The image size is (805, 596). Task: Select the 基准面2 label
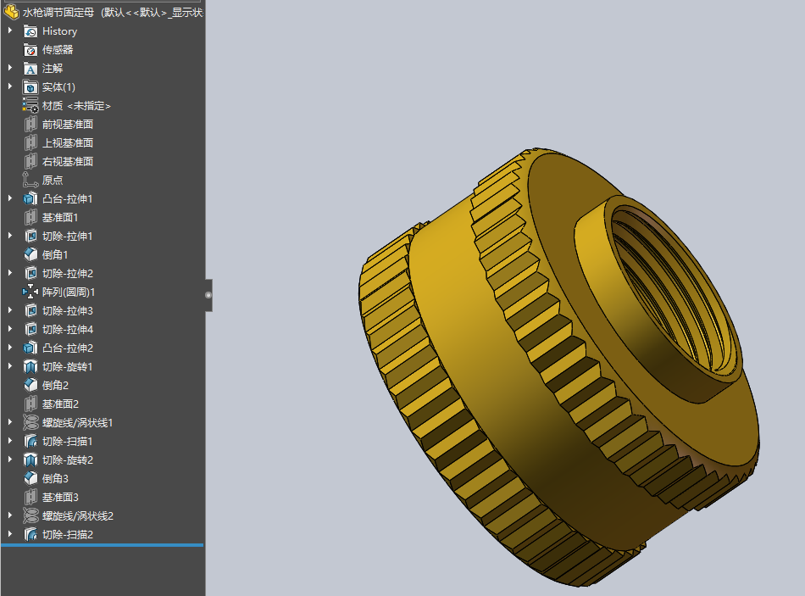coord(60,404)
